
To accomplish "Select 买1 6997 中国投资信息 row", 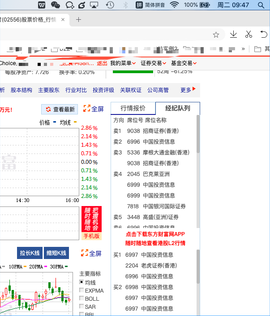I will click(x=154, y=255).
